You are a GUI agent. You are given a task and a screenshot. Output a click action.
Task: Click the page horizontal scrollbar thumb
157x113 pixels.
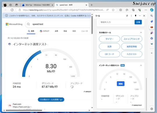[24, 110]
